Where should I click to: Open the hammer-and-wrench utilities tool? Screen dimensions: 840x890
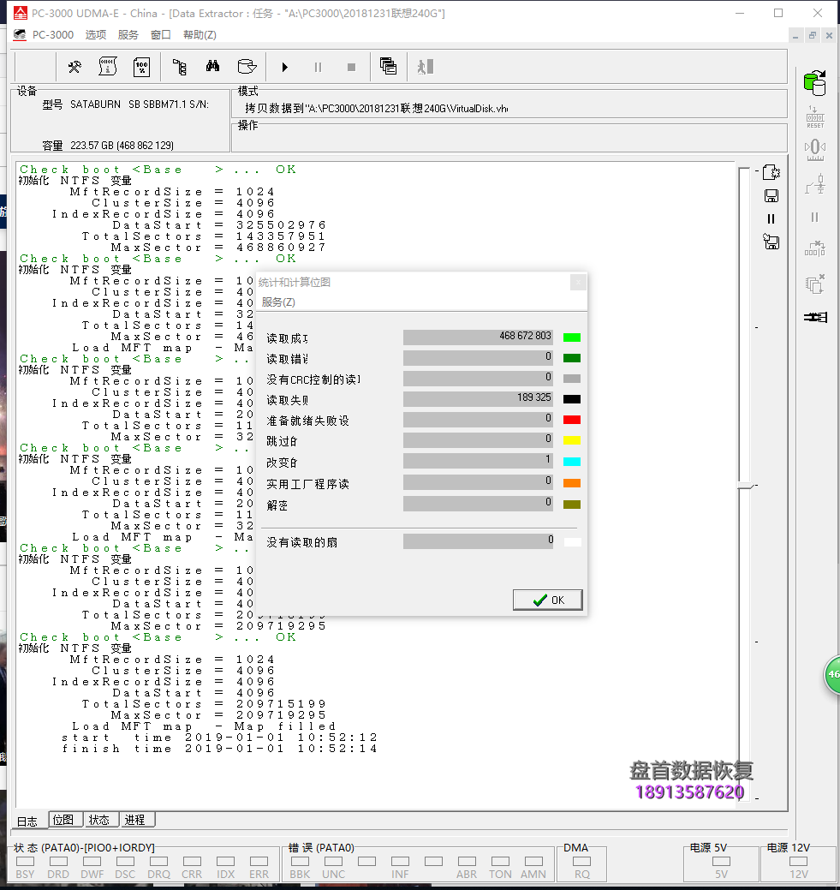tap(74, 67)
